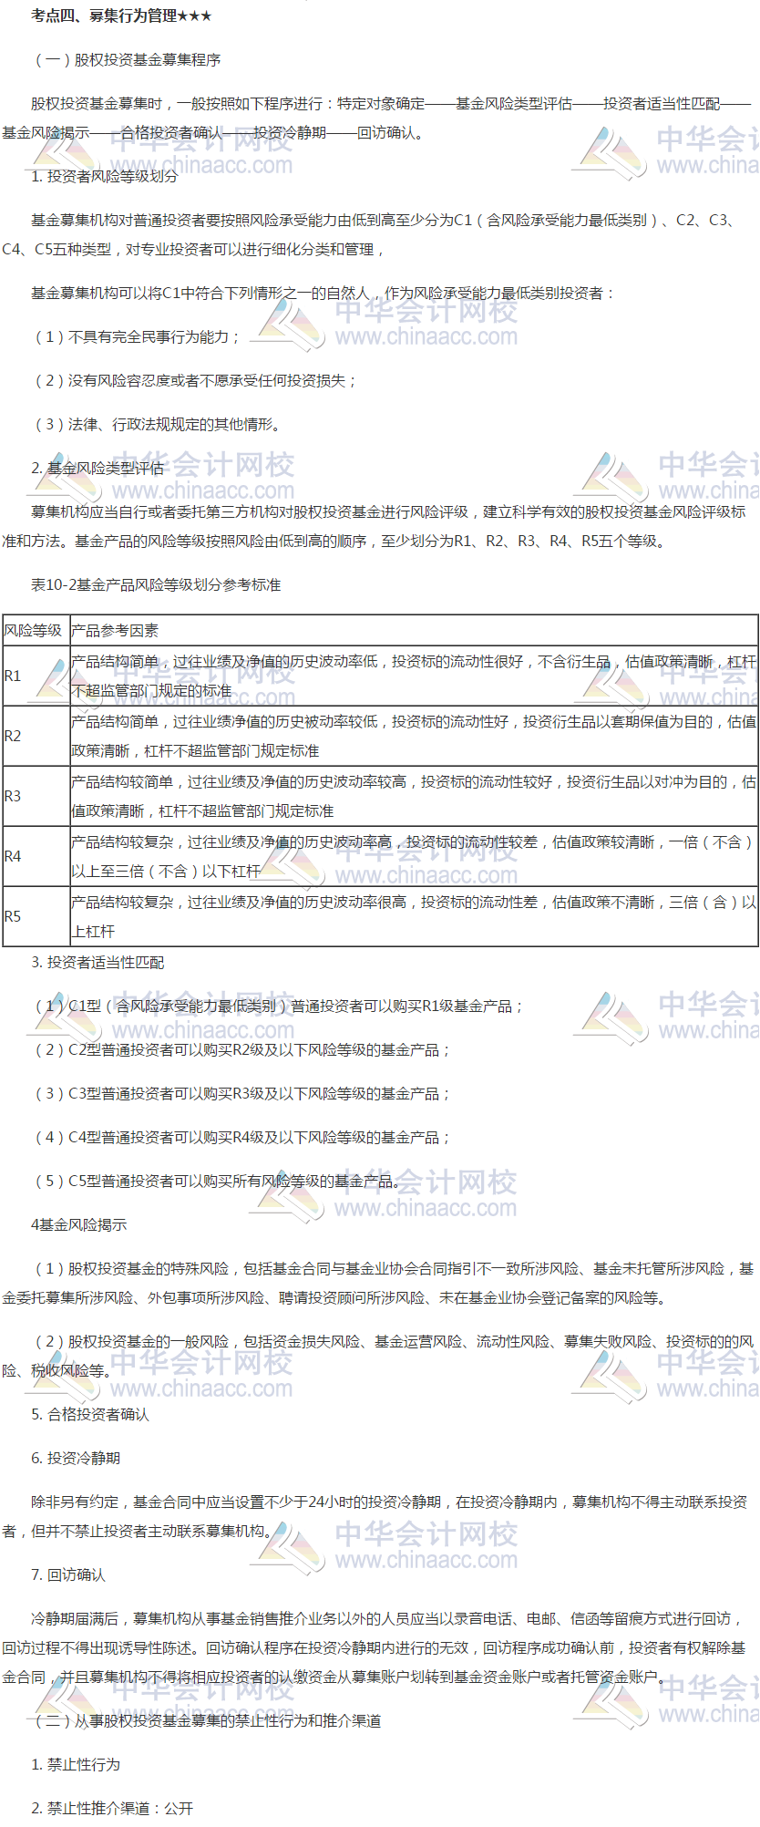
Task: Click item '（2）C2型普通投资者可以购买R2级'
Action: click(x=242, y=1049)
